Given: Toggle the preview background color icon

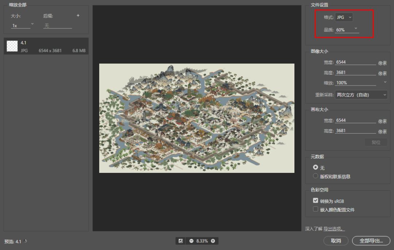Looking at the screenshot, I should click(x=181, y=241).
